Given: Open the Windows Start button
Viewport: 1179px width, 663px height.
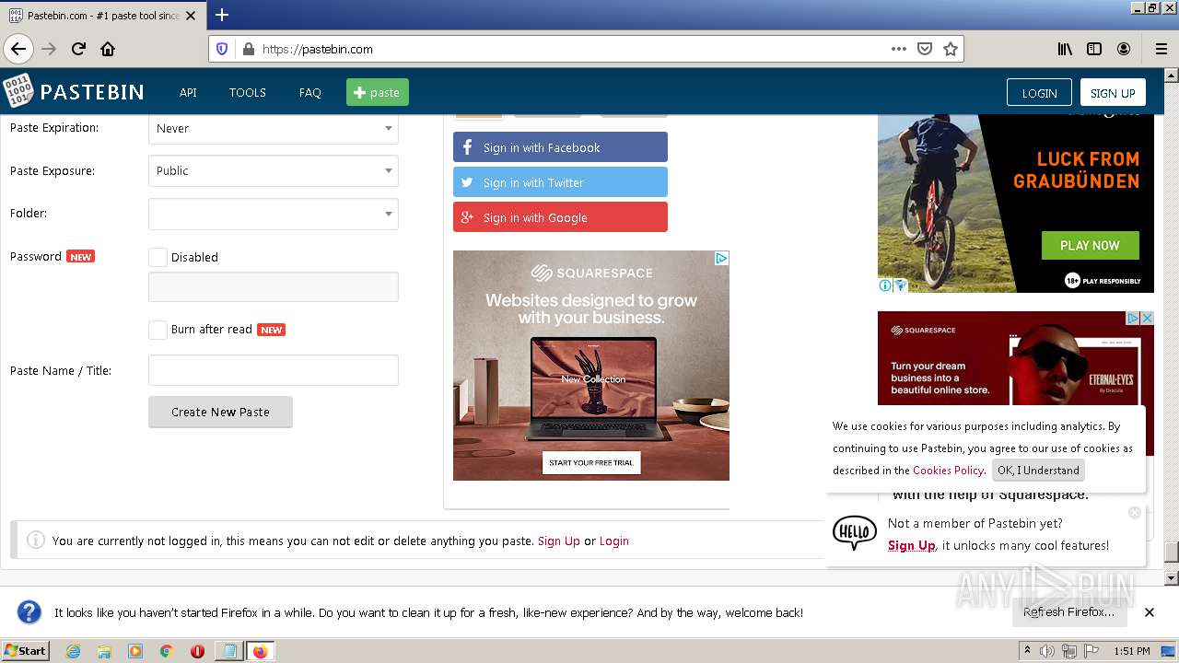Looking at the screenshot, I should tap(25, 651).
